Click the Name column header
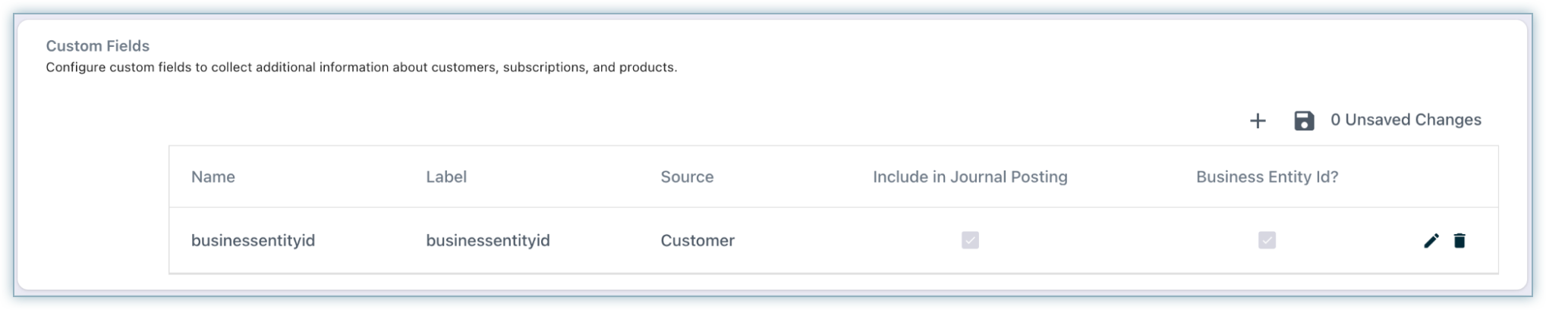This screenshot has height=310, width=1546. click(x=213, y=177)
